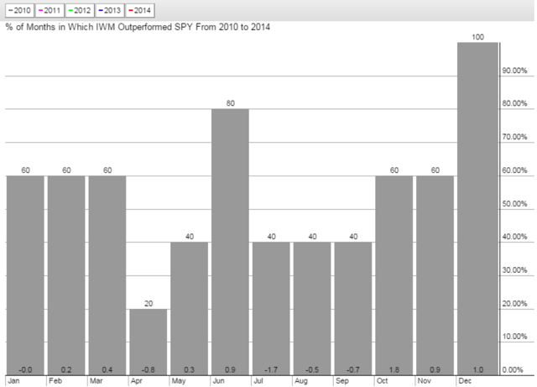Click the Apr month label
Image resolution: width=537 pixels, height=387 pixels.
pos(136,381)
